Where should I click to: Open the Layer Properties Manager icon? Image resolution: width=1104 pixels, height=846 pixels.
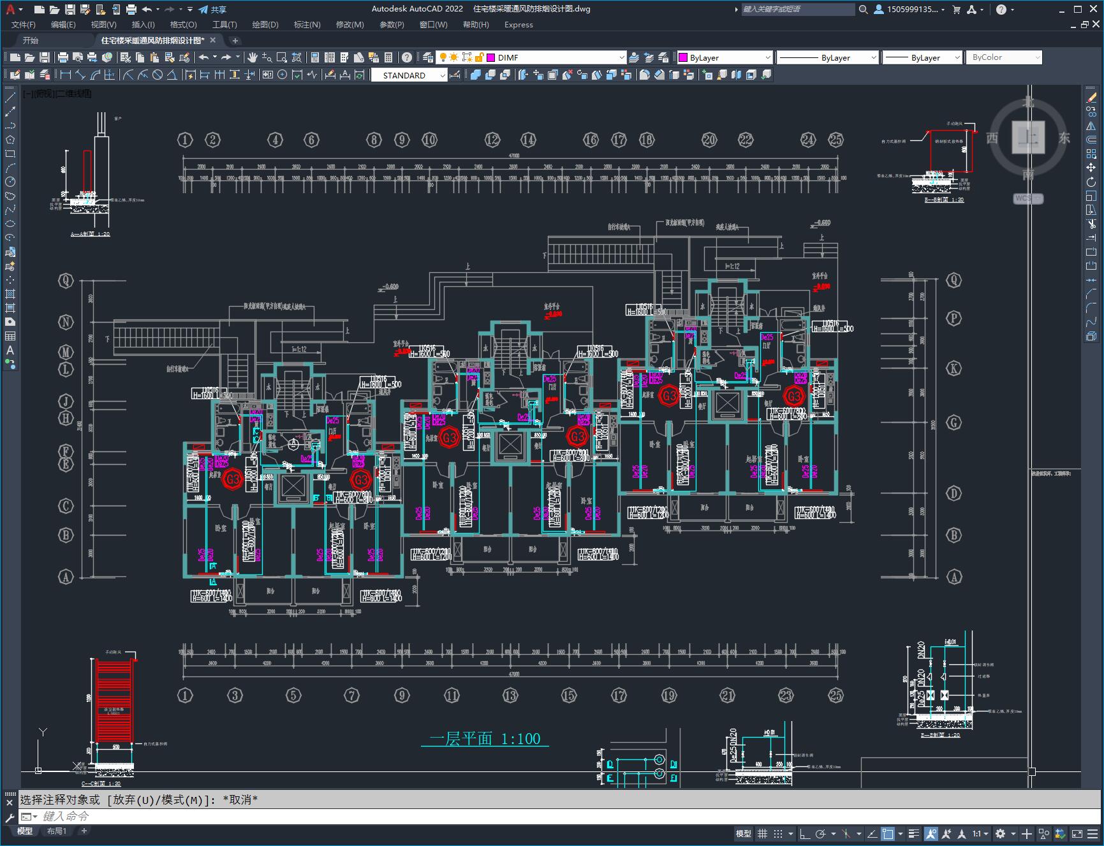coord(428,57)
